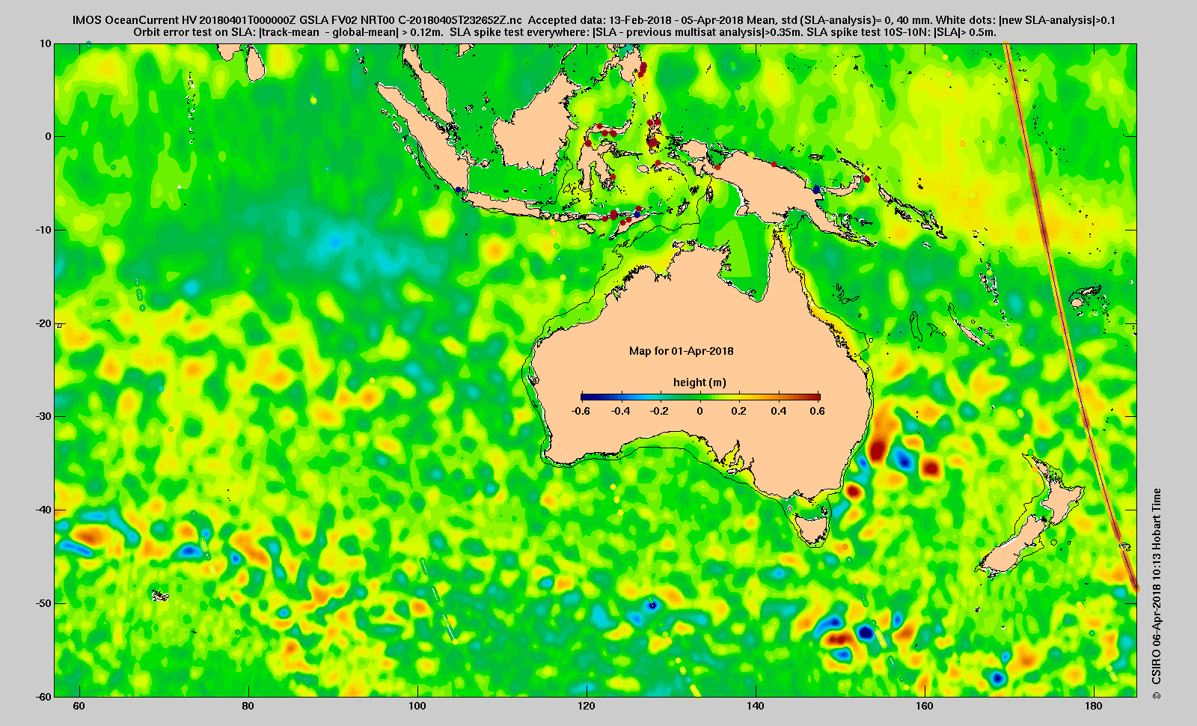Click longitude axis label 120

pyautogui.click(x=587, y=706)
